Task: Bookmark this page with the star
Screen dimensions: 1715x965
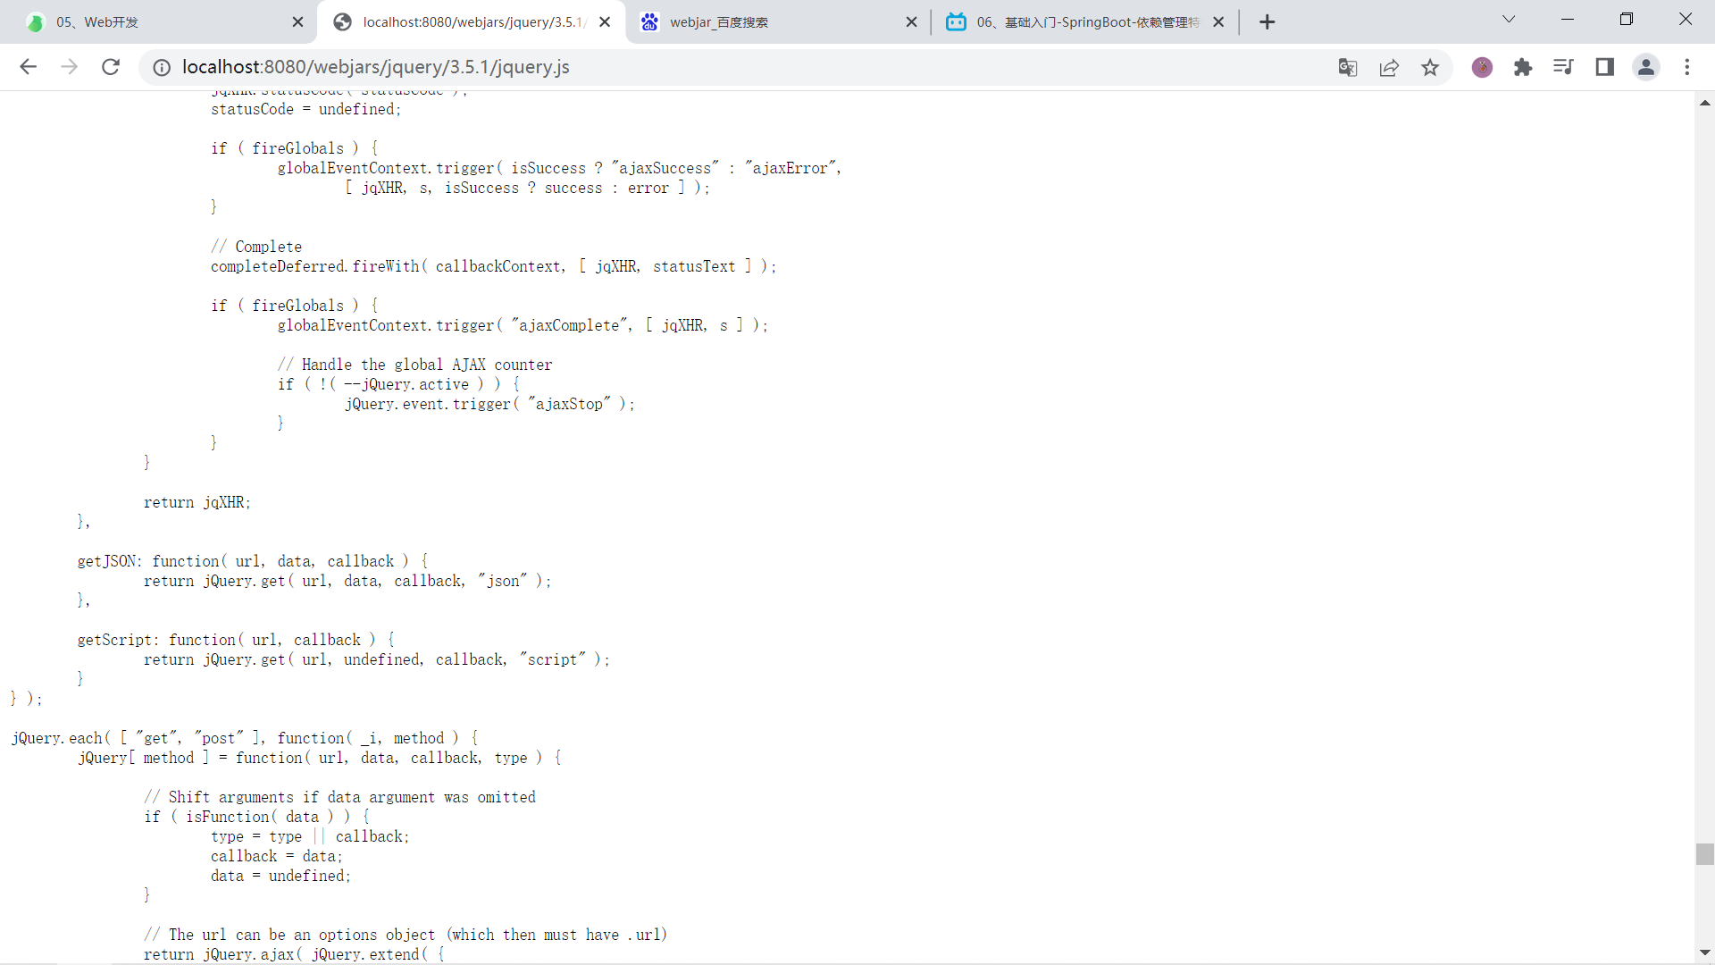Action: pyautogui.click(x=1430, y=67)
